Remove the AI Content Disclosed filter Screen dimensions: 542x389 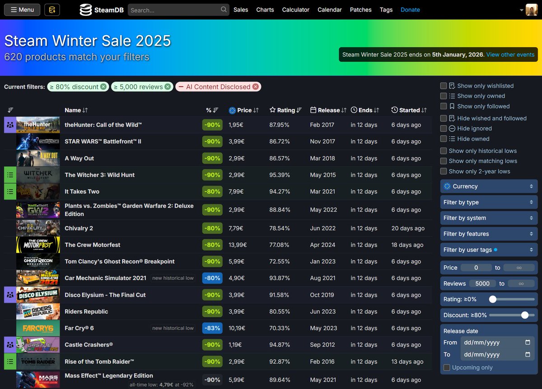point(256,87)
